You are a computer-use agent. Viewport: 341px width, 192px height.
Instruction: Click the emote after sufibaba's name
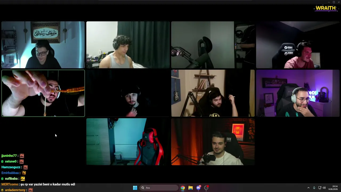tap(23, 179)
